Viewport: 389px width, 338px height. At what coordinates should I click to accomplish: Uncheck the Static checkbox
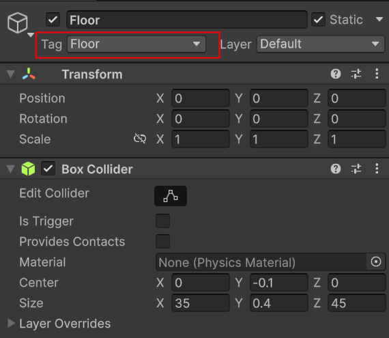318,20
